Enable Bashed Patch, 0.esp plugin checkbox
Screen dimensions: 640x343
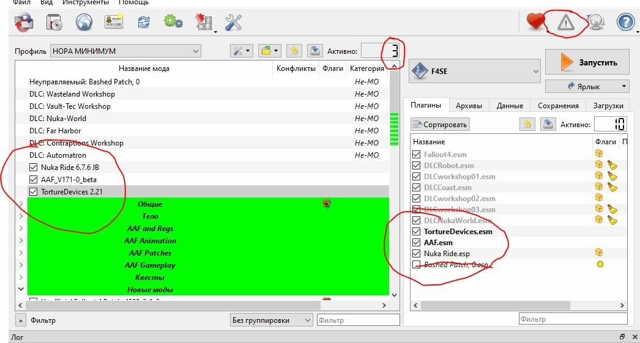click(x=416, y=264)
